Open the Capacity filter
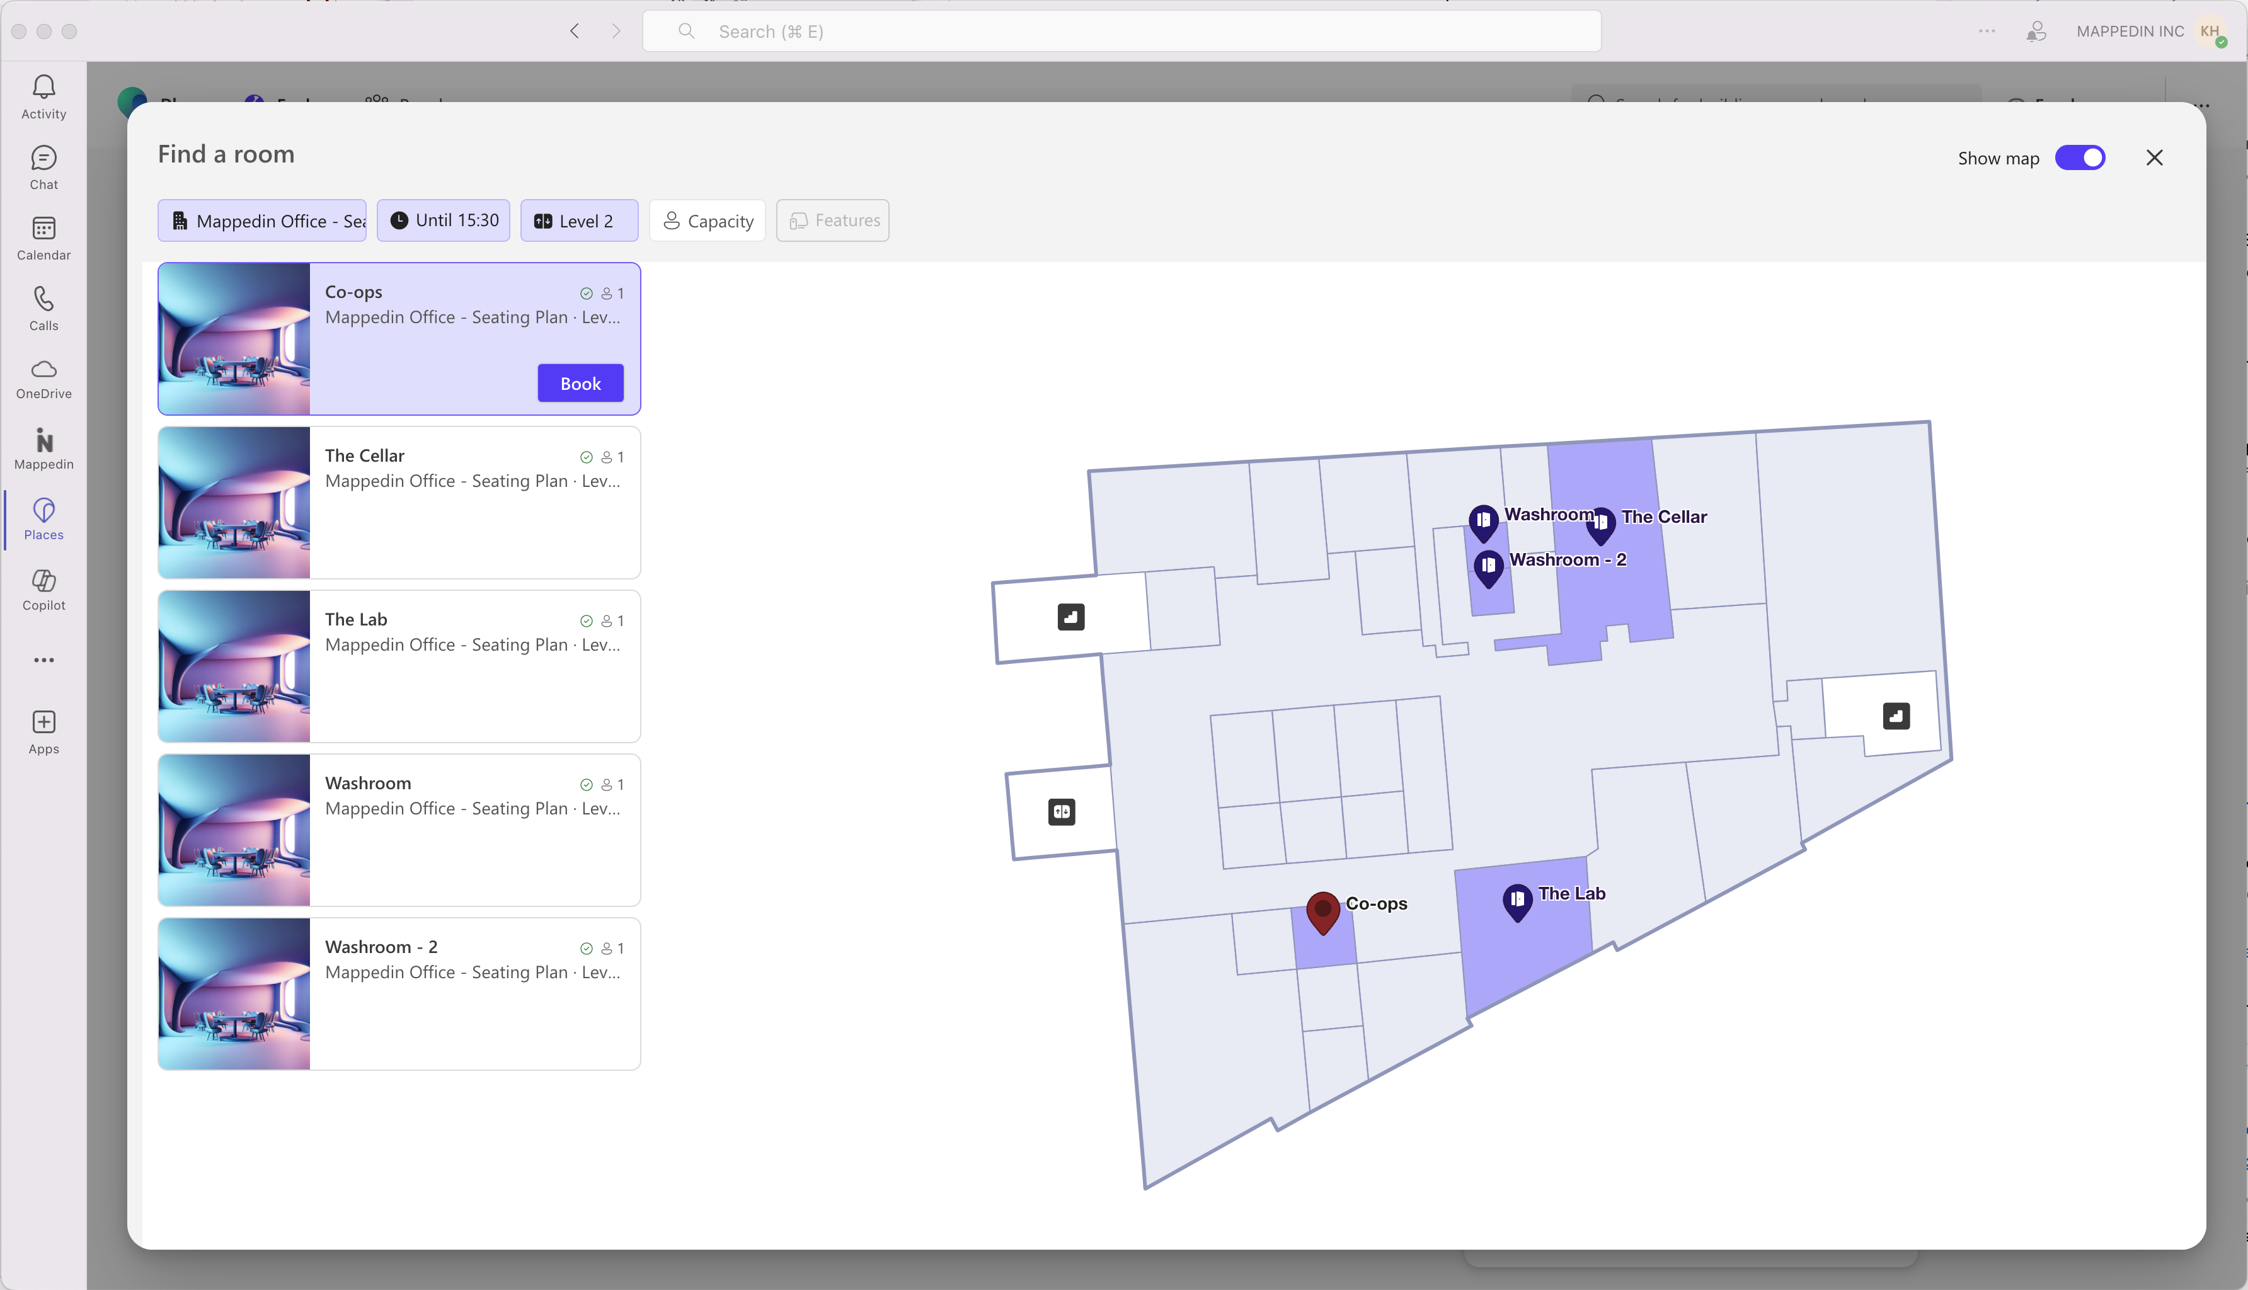Screen dimensions: 2248x1290 pyautogui.click(x=706, y=220)
